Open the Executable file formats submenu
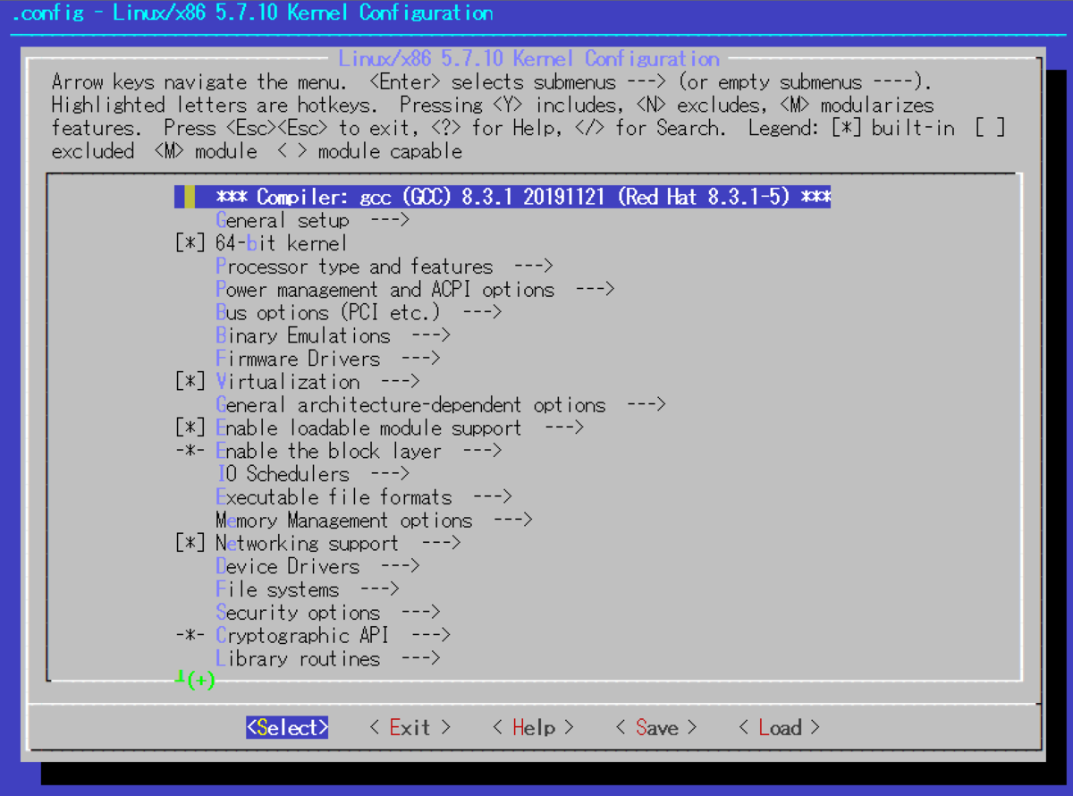This screenshot has height=796, width=1073. pyautogui.click(x=364, y=497)
